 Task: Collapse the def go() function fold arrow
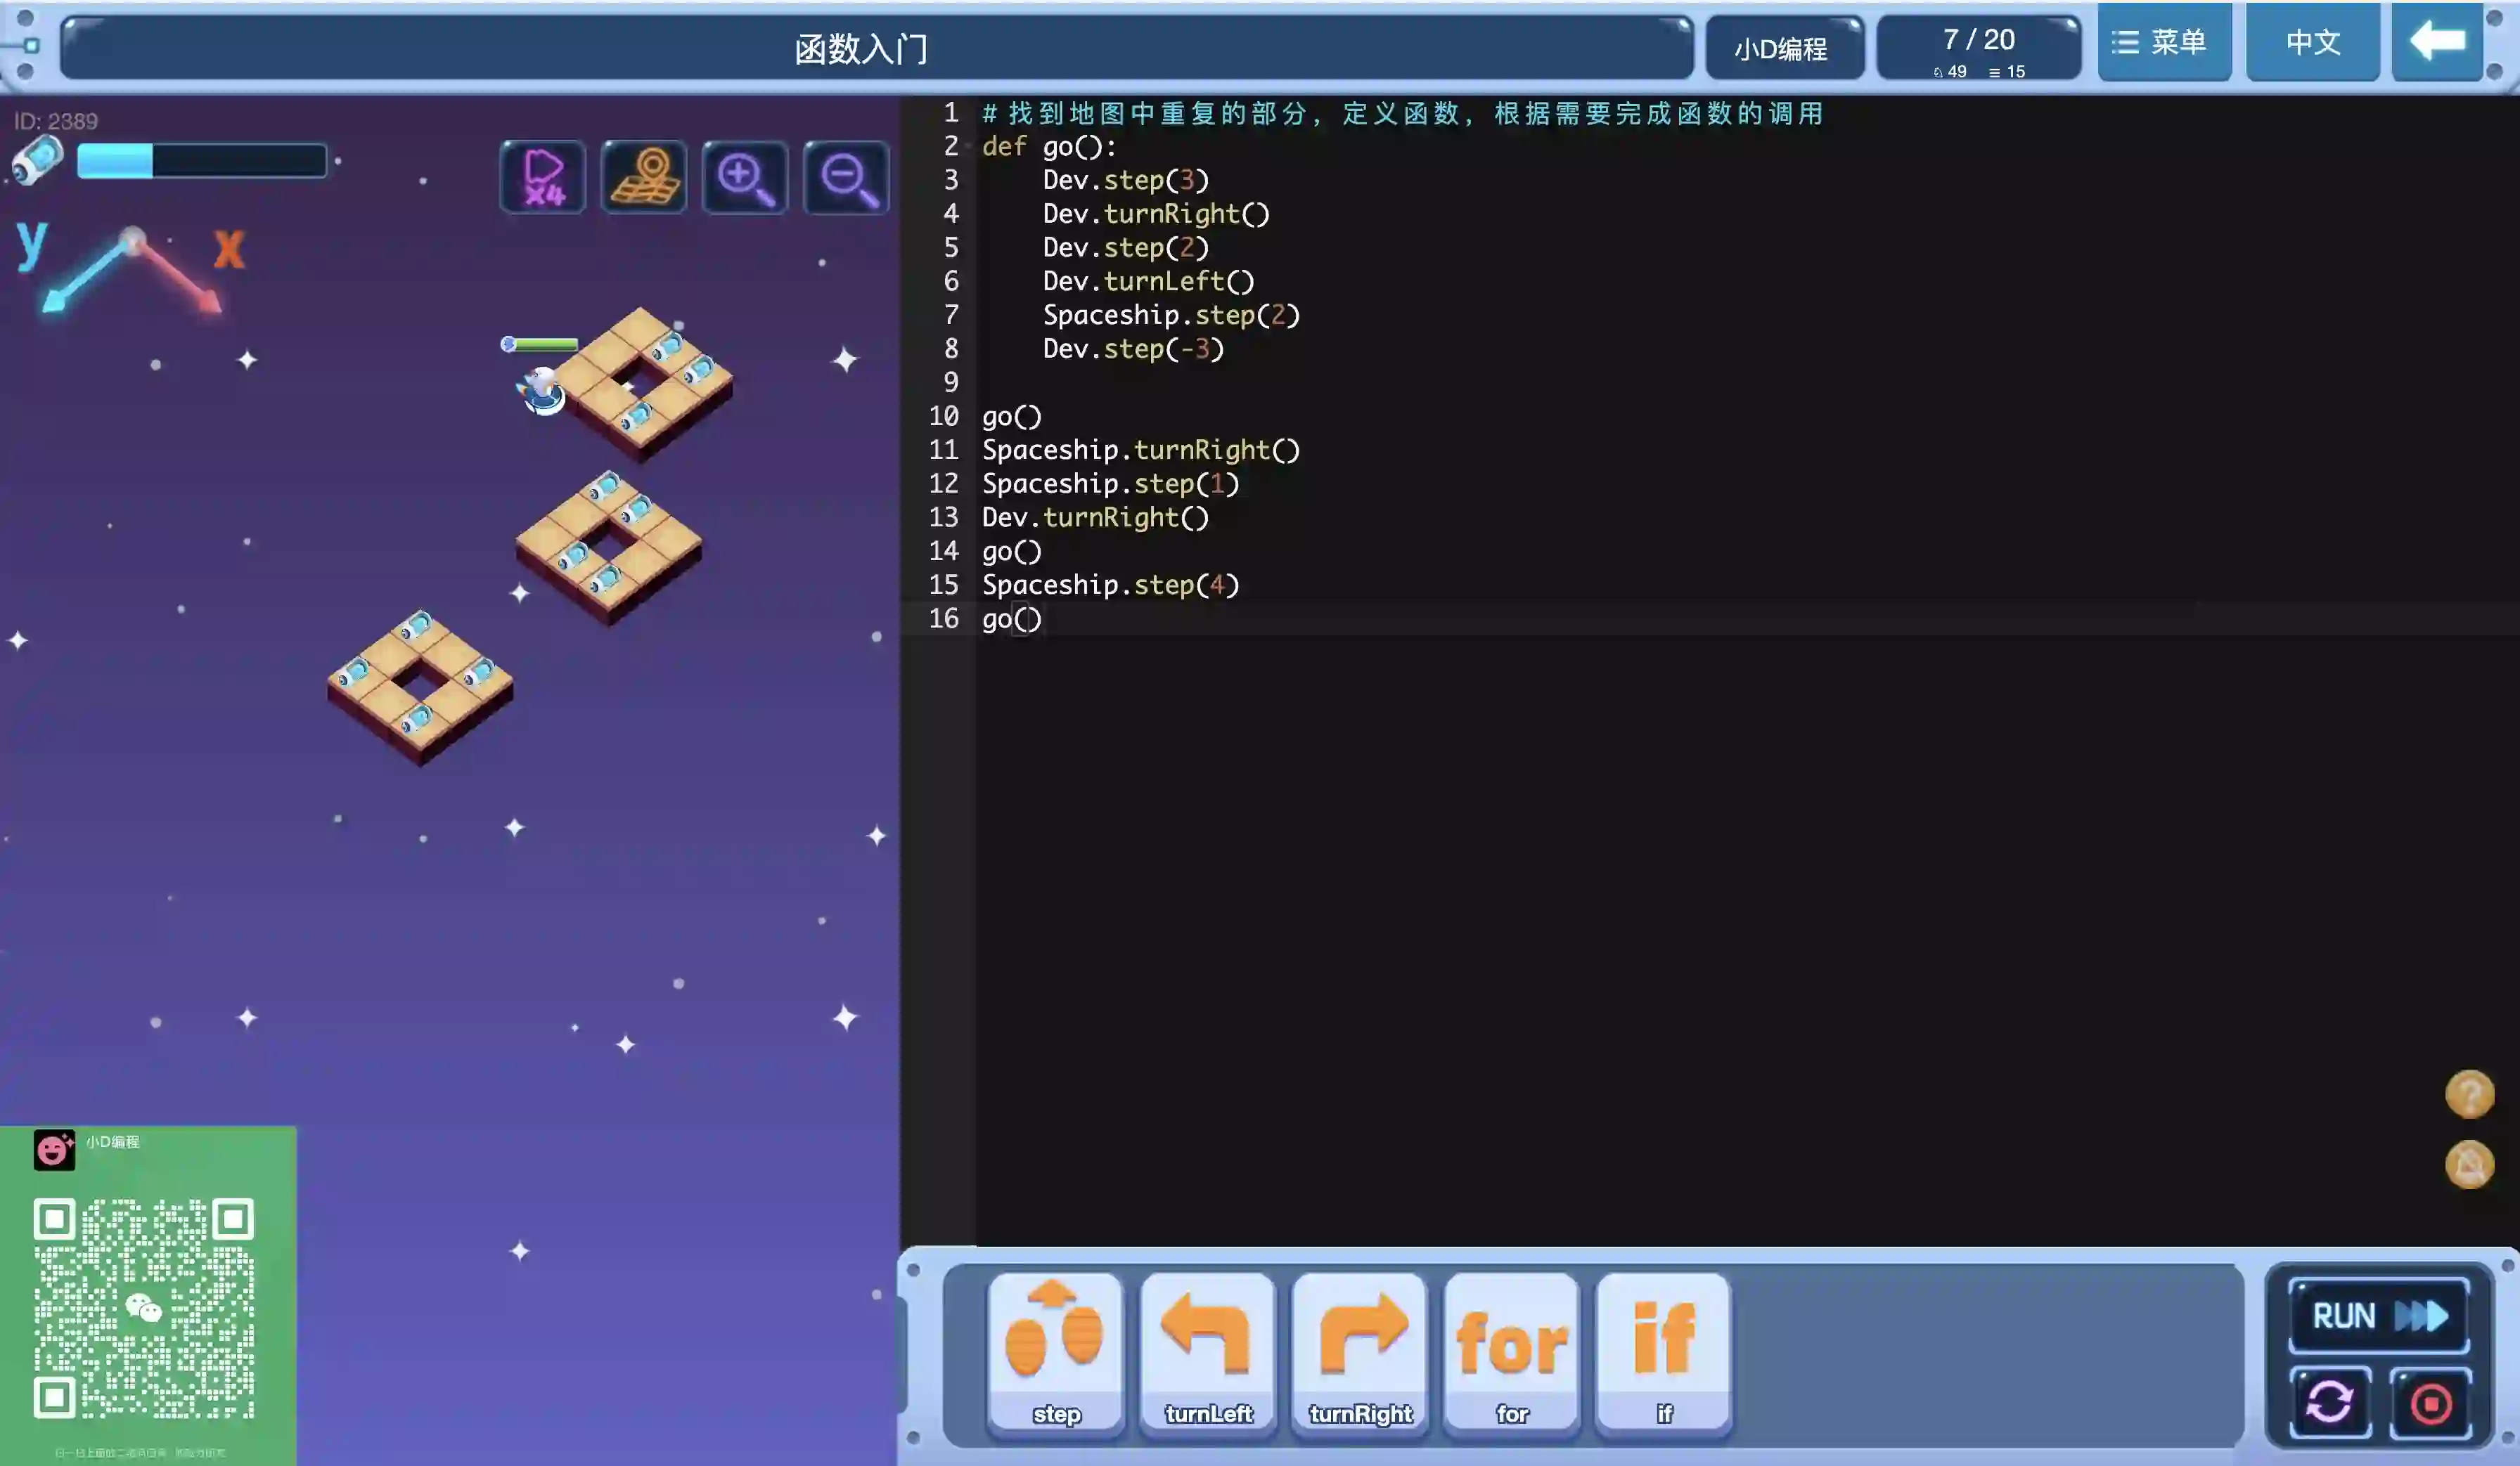969,147
